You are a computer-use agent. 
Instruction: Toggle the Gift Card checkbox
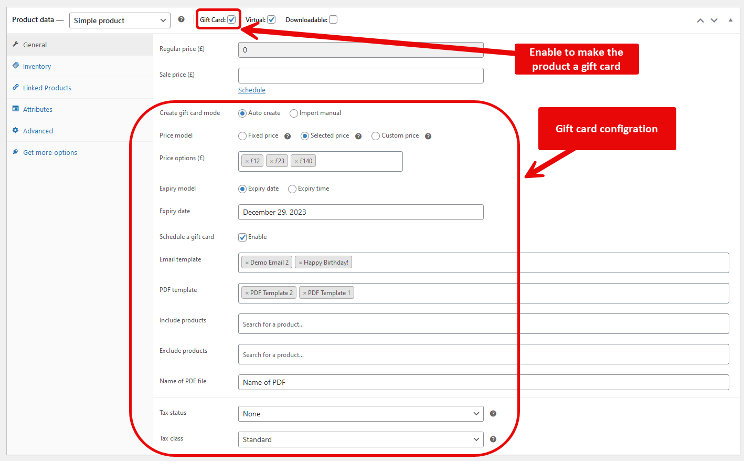(231, 19)
